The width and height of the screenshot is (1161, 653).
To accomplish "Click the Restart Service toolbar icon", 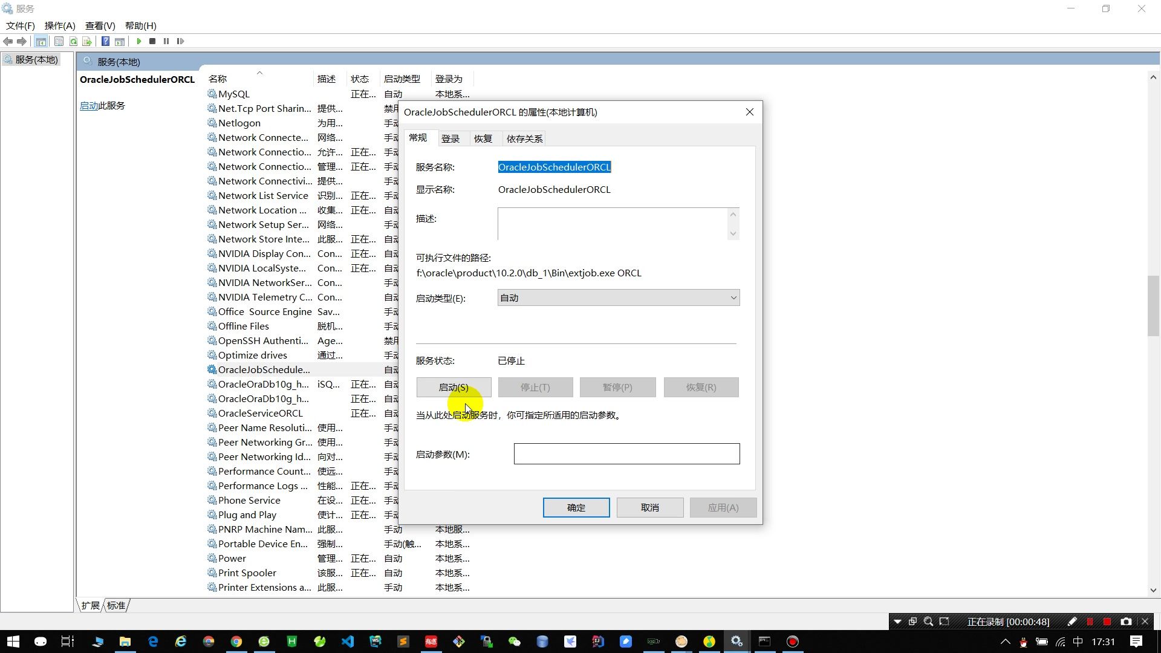I will (x=180, y=41).
